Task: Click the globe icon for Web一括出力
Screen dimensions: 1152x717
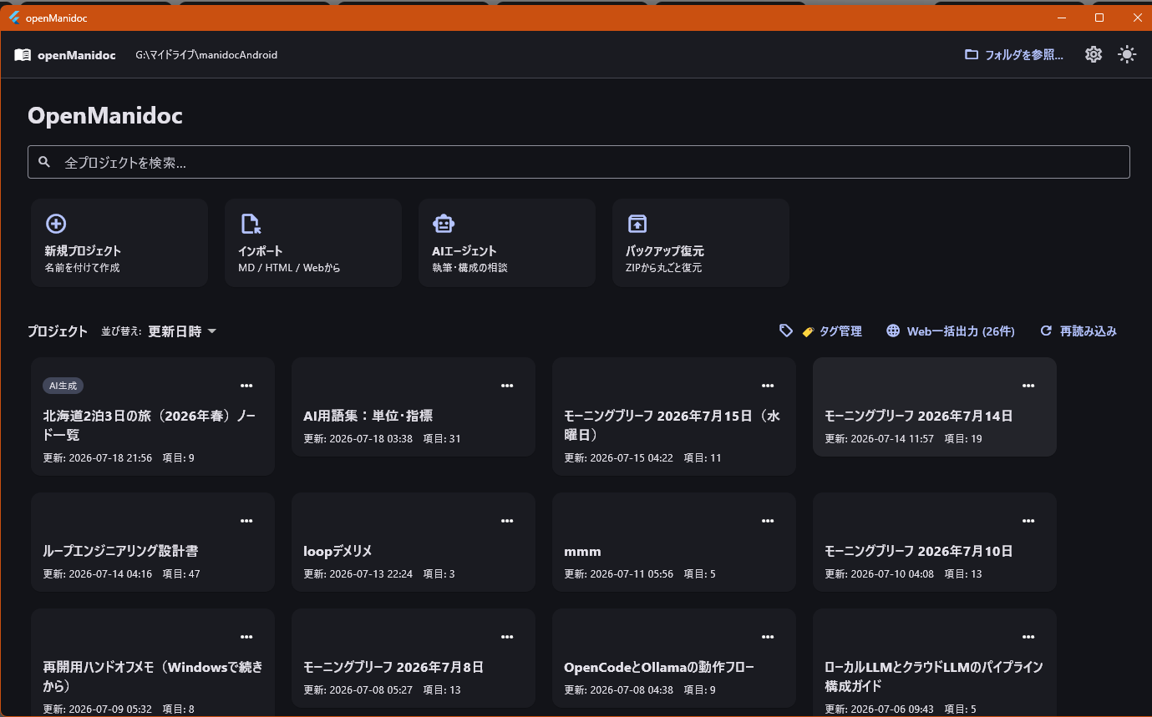Action: point(893,331)
